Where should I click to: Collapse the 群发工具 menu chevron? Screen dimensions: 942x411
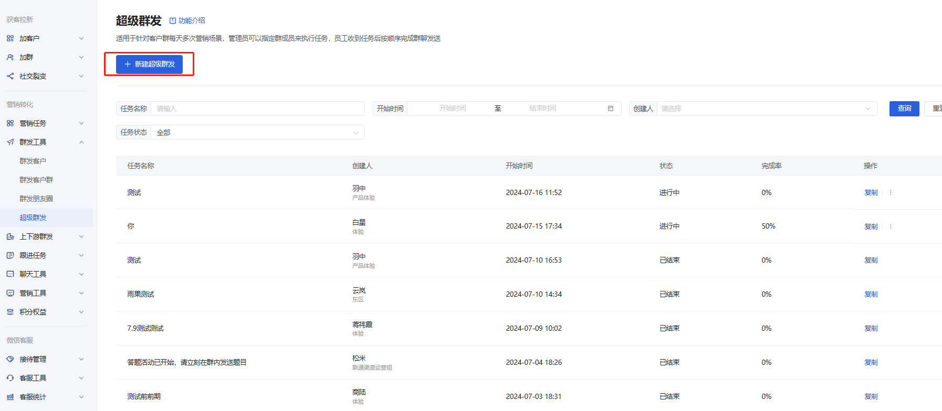point(81,142)
